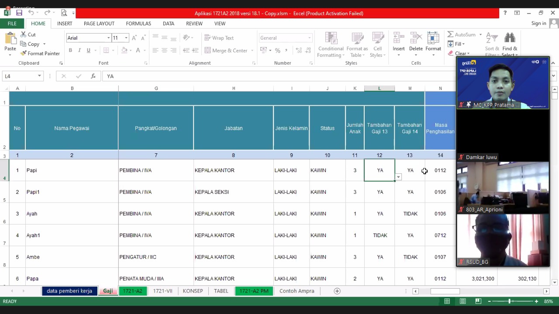559x314 pixels.
Task: Switch to Page Layout view in status bar
Action: (462, 301)
